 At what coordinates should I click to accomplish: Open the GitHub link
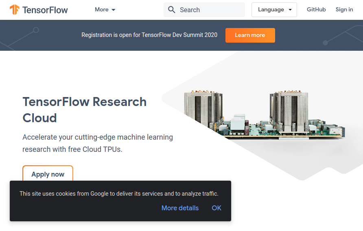(x=316, y=9)
